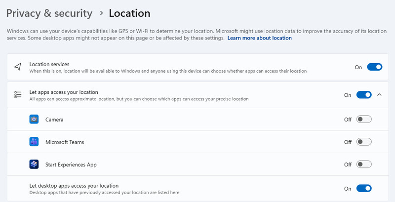395x202 pixels.
Task: Enable location access for Camera
Action: pos(364,120)
